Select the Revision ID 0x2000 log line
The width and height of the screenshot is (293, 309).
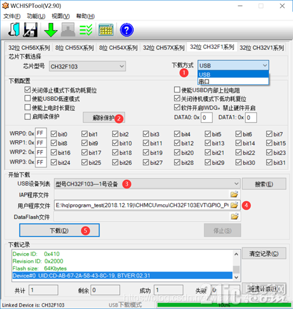38,261
